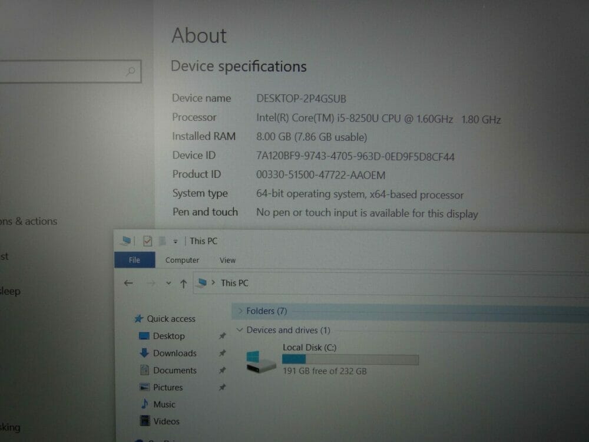
Task: Open Desktop in Quick access
Action: coord(168,336)
